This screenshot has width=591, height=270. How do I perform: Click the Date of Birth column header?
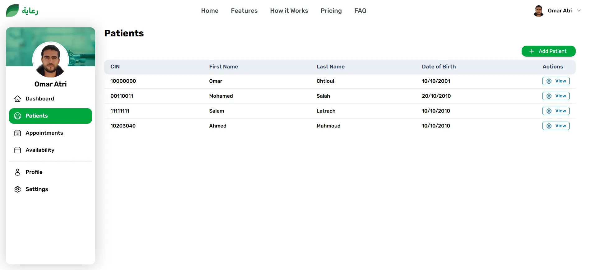coord(439,67)
